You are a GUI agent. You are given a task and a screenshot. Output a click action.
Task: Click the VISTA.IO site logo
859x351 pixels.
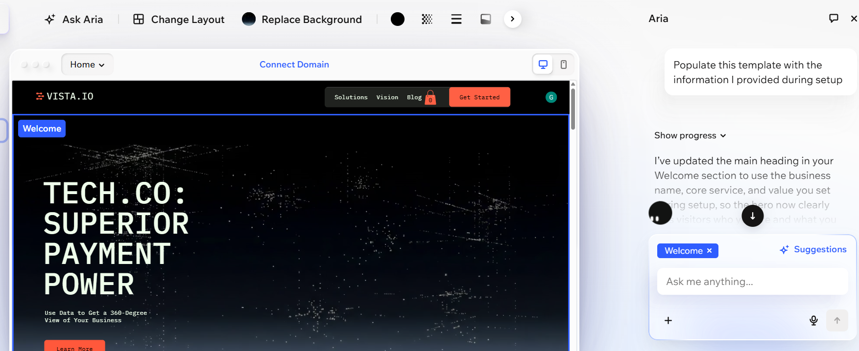click(65, 96)
